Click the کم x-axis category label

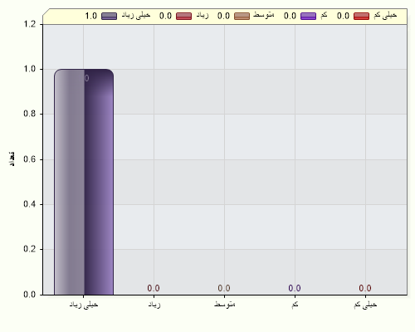(x=295, y=305)
